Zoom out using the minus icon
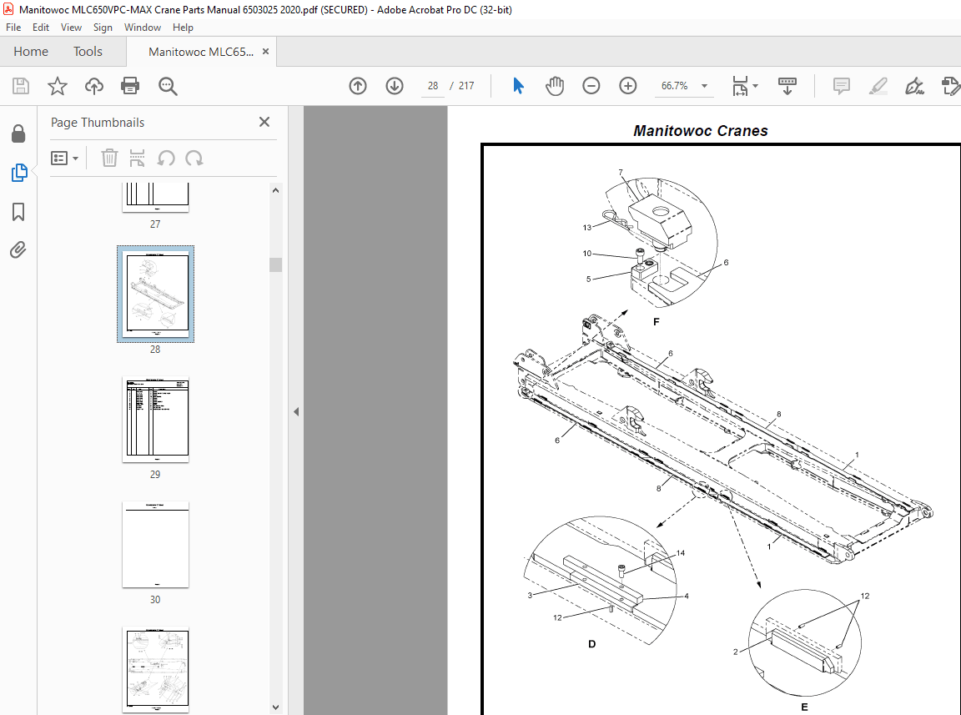 click(591, 85)
